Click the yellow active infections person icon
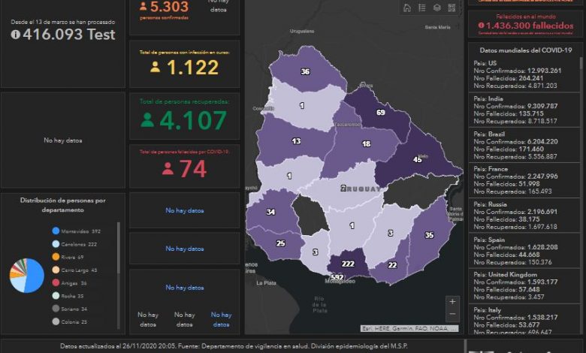 pos(156,68)
